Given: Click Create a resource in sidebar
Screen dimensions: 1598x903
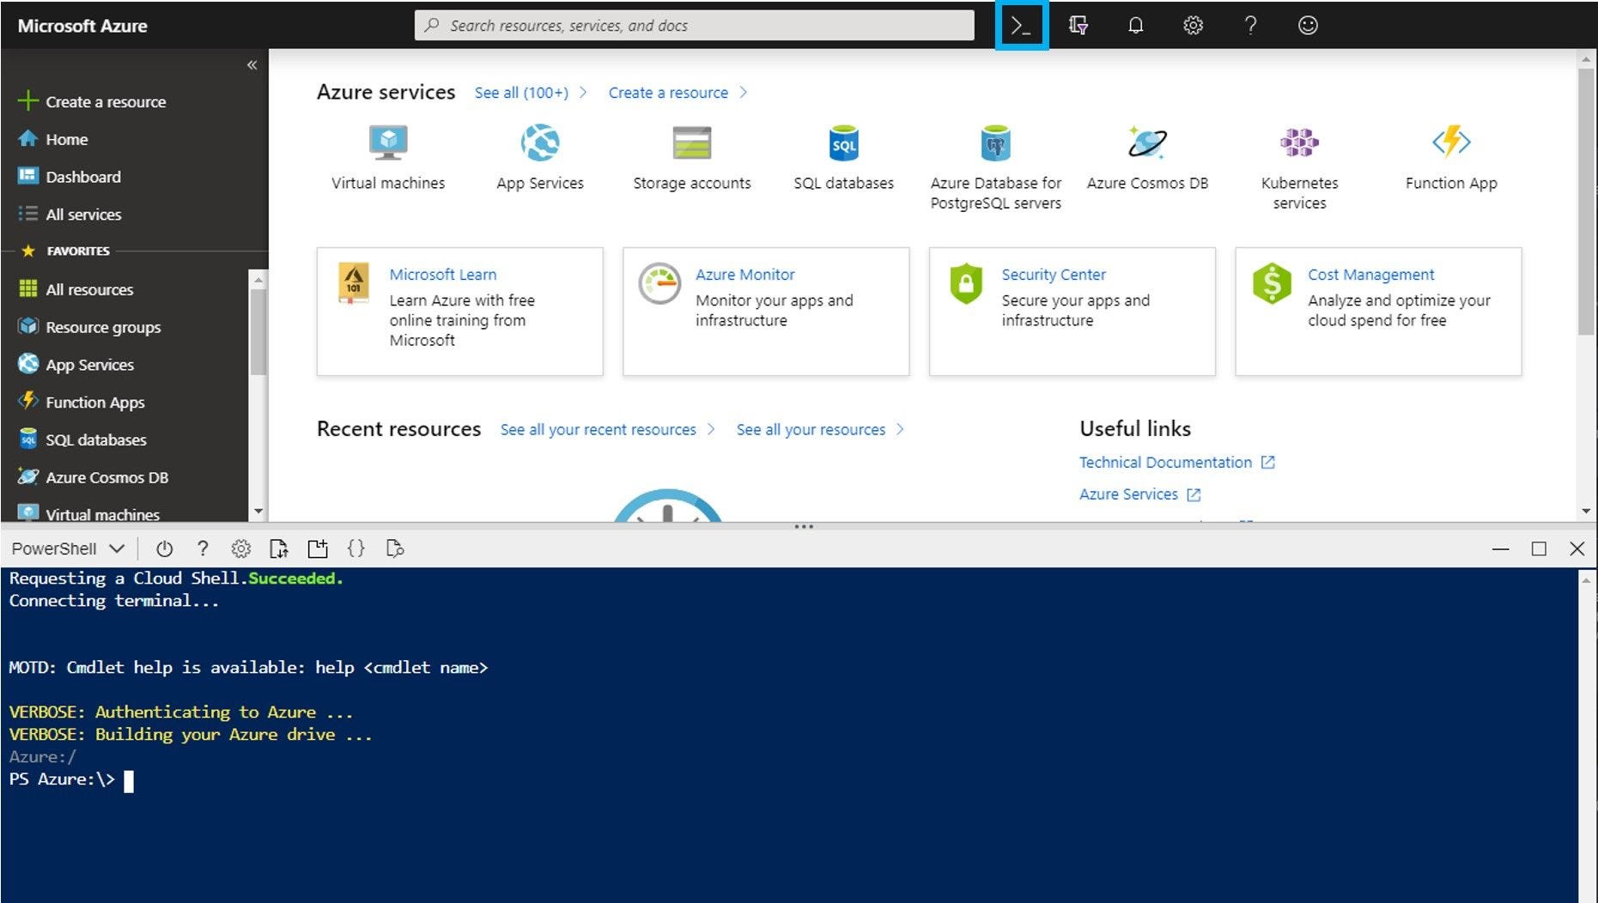Looking at the screenshot, I should click(92, 101).
